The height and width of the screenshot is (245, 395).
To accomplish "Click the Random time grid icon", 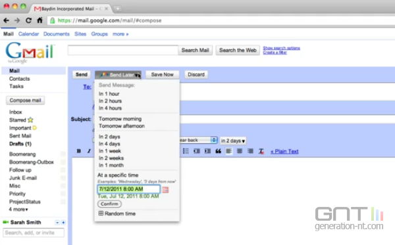I will coord(101,213).
